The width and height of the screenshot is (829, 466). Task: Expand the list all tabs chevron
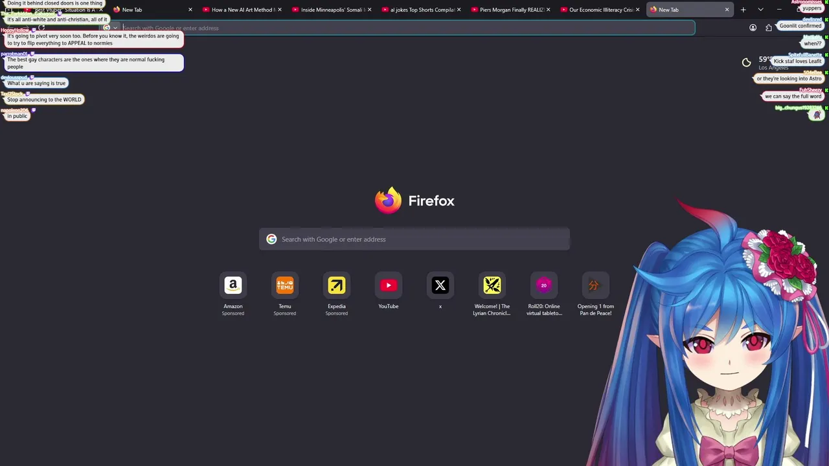(x=760, y=10)
